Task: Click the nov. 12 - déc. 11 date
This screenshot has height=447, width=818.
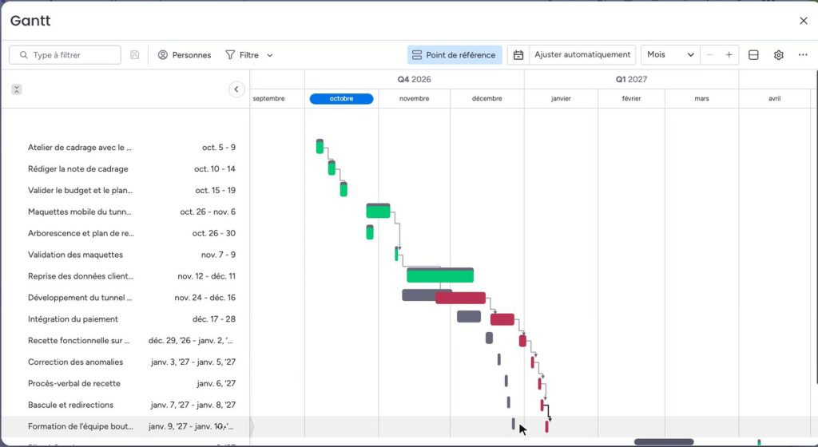Action: click(207, 276)
